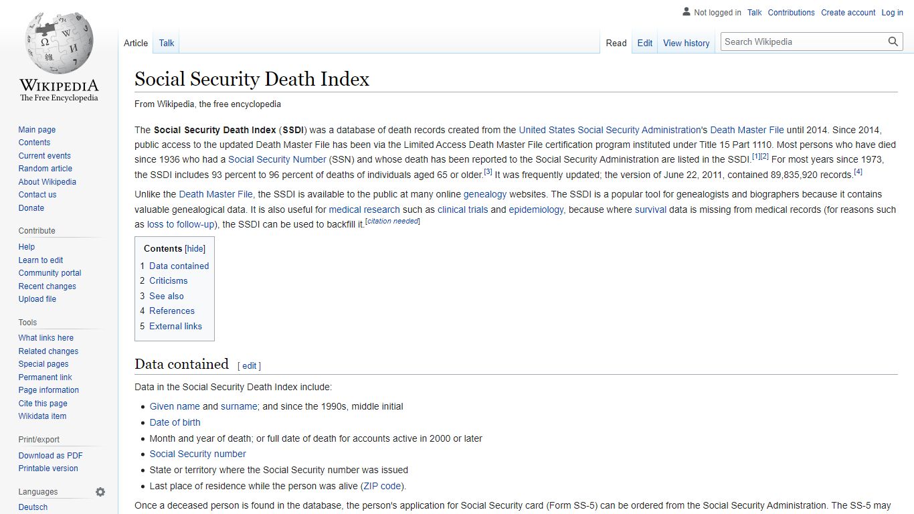Open the Random article page
This screenshot has width=914, height=514.
coord(45,169)
